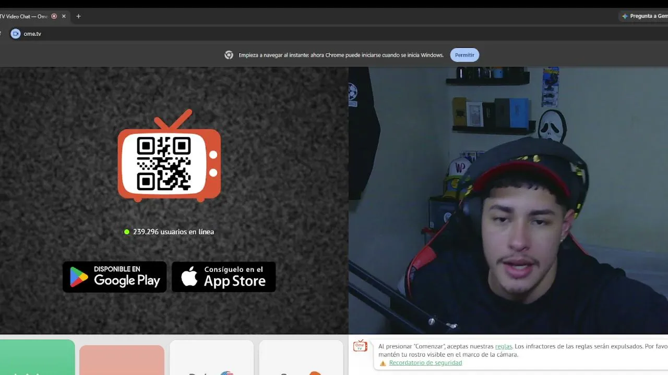This screenshot has width=668, height=375.
Task: Close the OmeTV Video Chat tab
Action: point(64,16)
